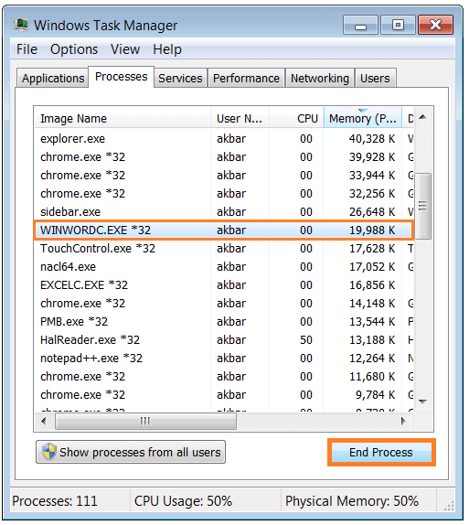Click the vertical scrollbar up arrow
Viewport: 469px width, 525px height.
pyautogui.click(x=423, y=117)
